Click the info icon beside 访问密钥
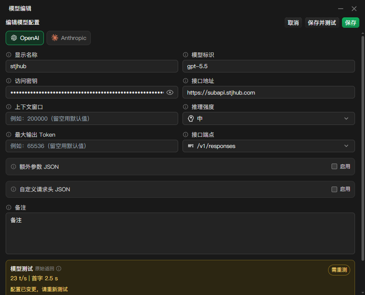The image size is (365, 295). point(9,81)
